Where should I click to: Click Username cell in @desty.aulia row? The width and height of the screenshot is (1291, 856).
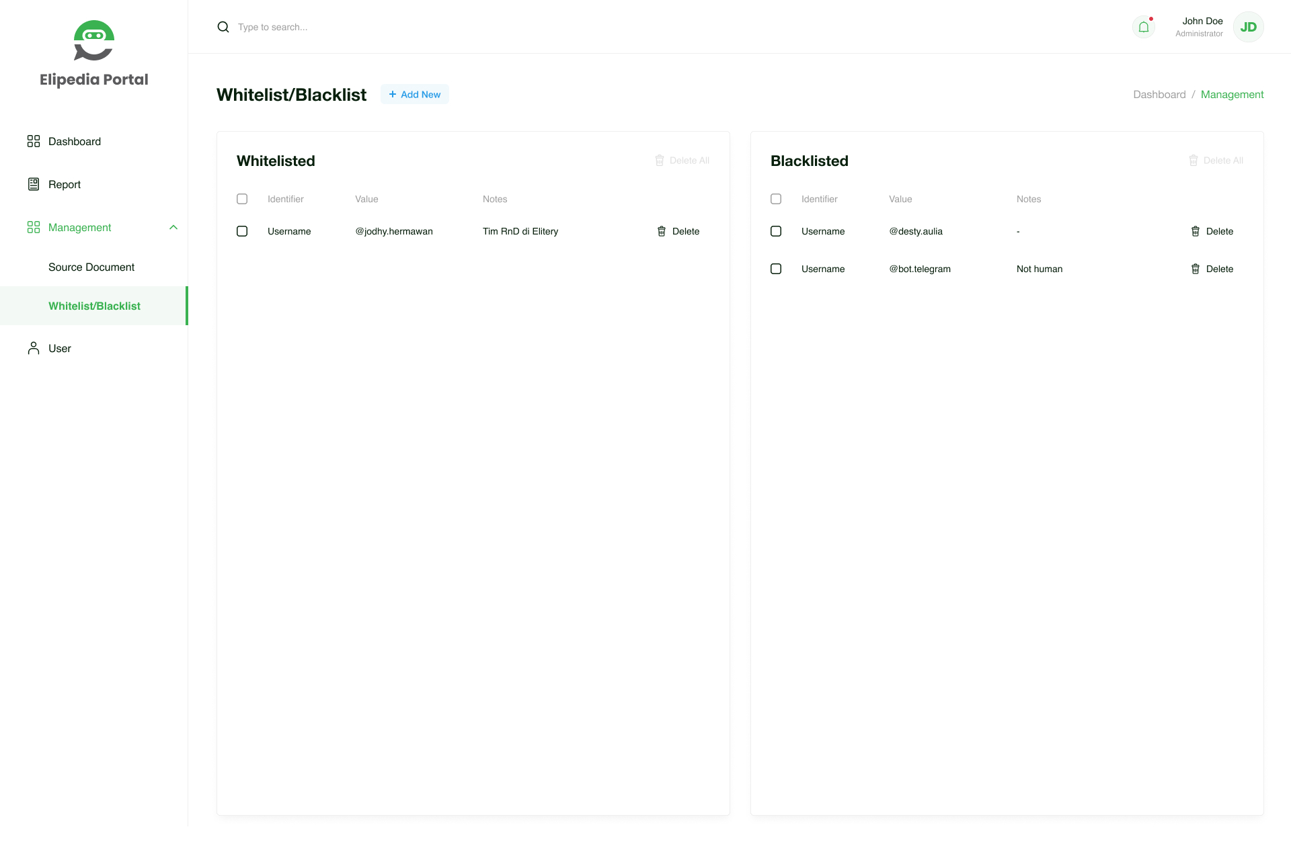(823, 231)
